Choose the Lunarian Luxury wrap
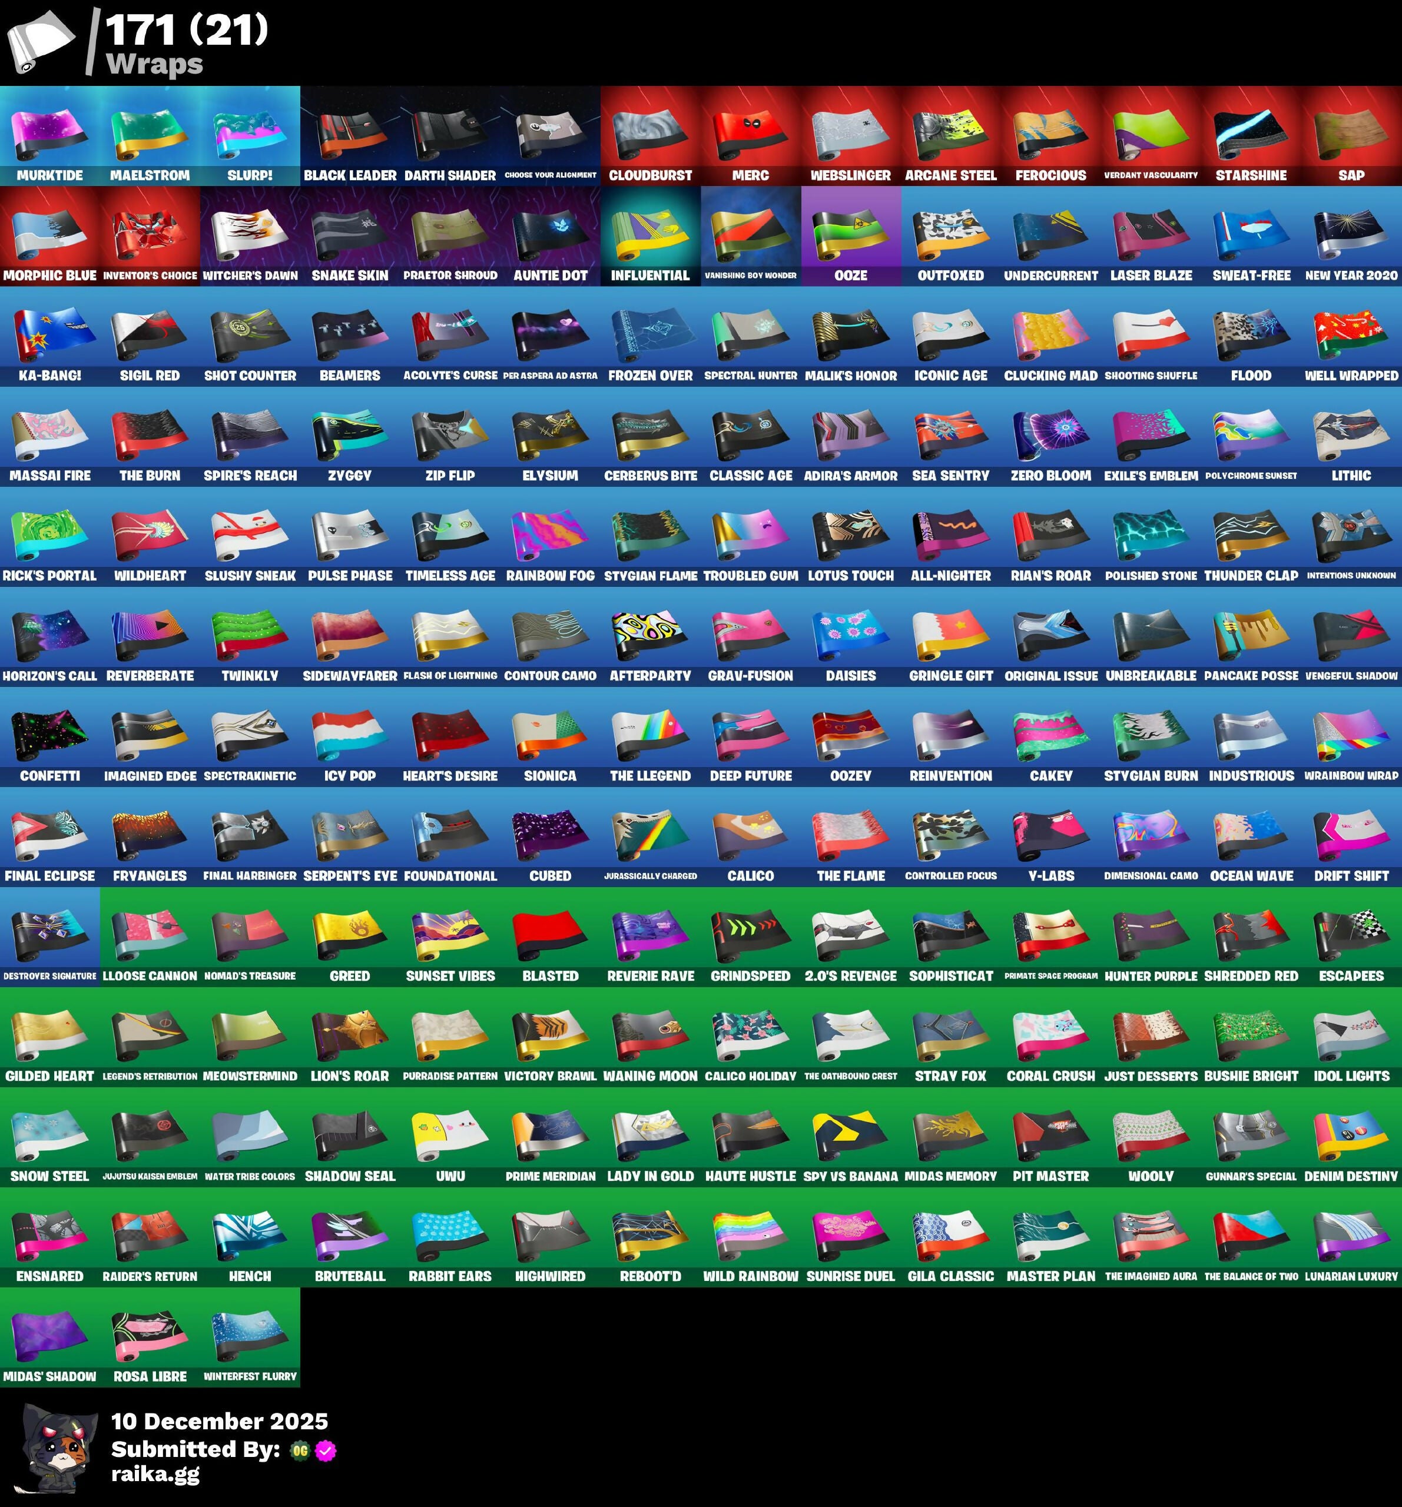This screenshot has height=1507, width=1402. [x=1350, y=1236]
